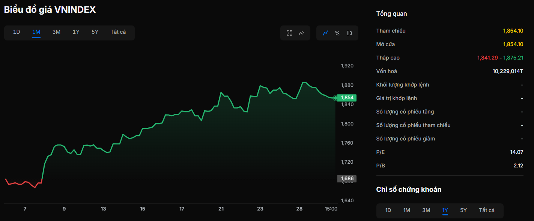Switch chart to percent mode

(x=337, y=33)
